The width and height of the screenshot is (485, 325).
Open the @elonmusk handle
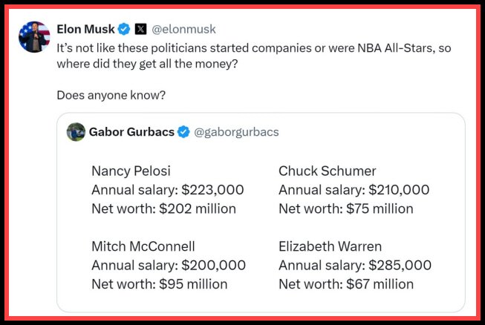coord(184,29)
